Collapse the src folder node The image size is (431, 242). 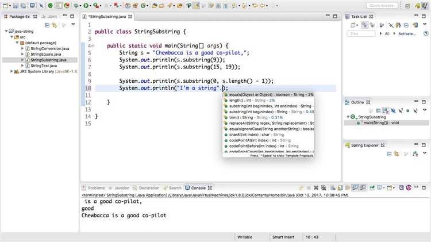pyautogui.click(x=12, y=37)
